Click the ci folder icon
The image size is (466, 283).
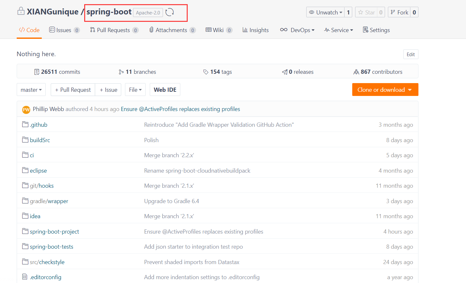25,155
